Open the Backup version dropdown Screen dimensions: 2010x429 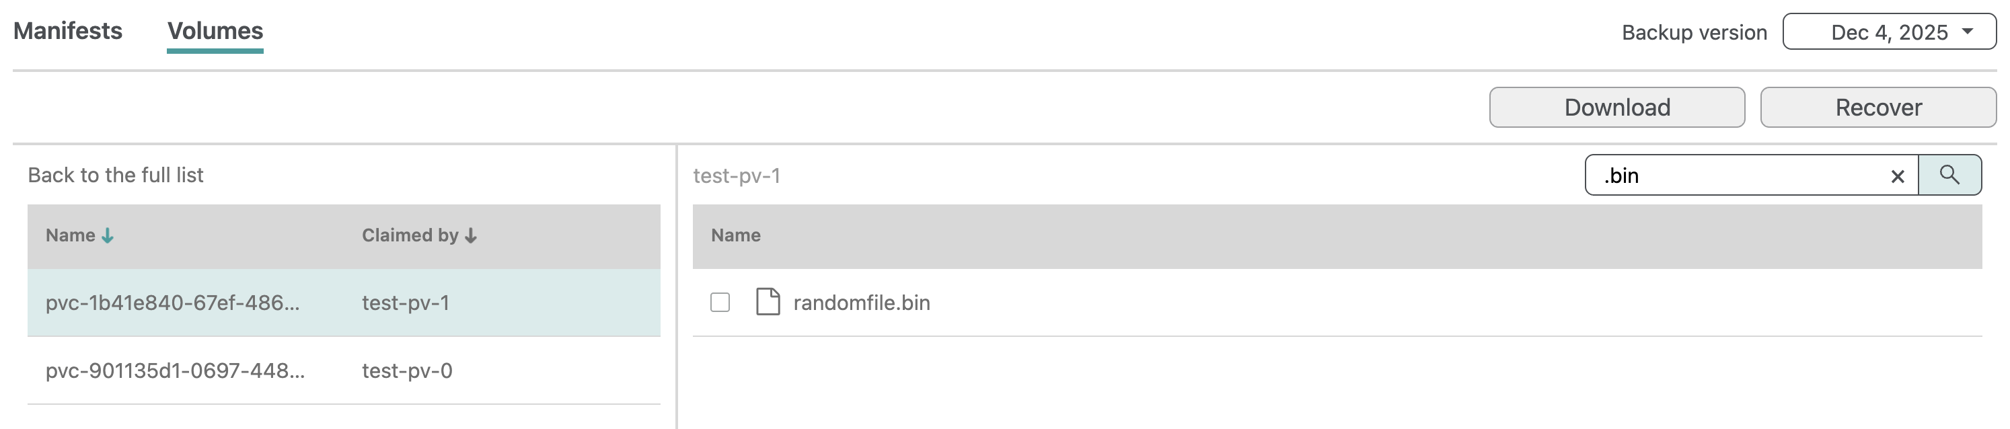click(x=1888, y=32)
